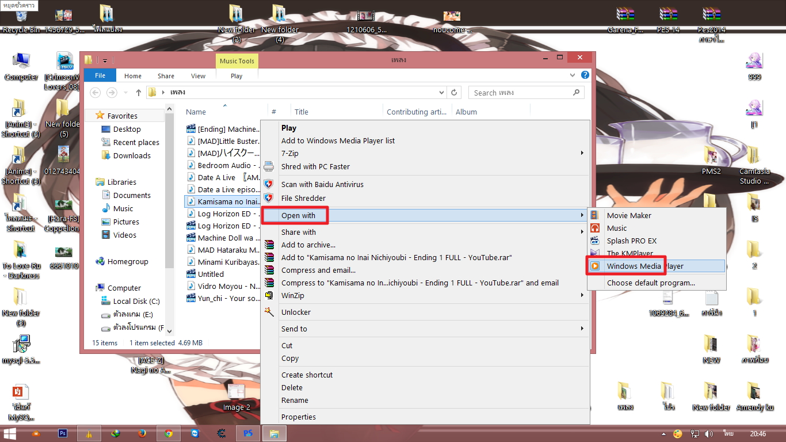The width and height of the screenshot is (786, 442).
Task: Click the orange Music headphones icon
Action: 594,228
